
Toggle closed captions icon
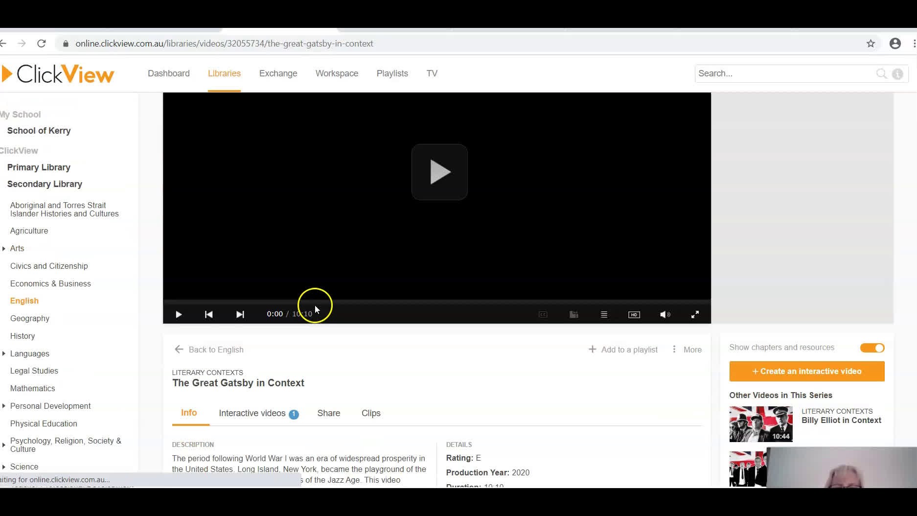[x=543, y=314]
